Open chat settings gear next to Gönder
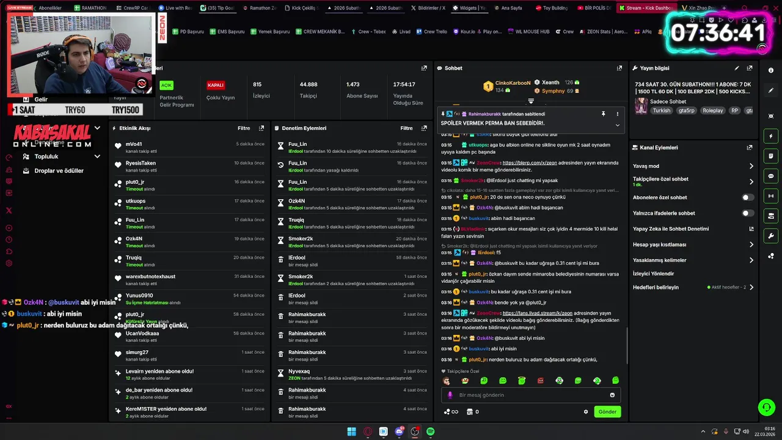 point(586,412)
